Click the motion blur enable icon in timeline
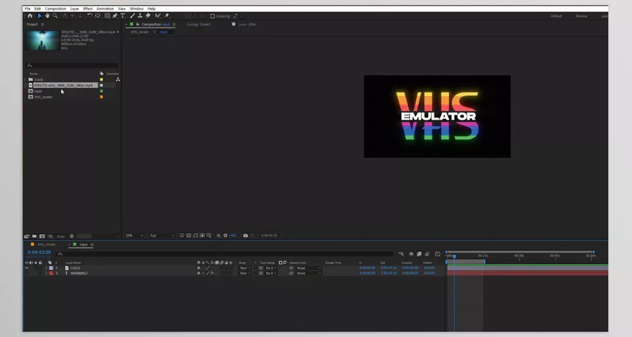Screen dimensions: 632x337 (427, 254)
